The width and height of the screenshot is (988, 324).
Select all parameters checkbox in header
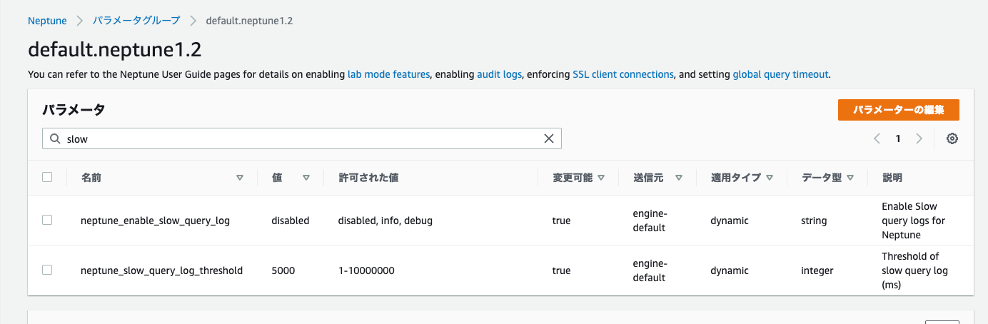(47, 178)
